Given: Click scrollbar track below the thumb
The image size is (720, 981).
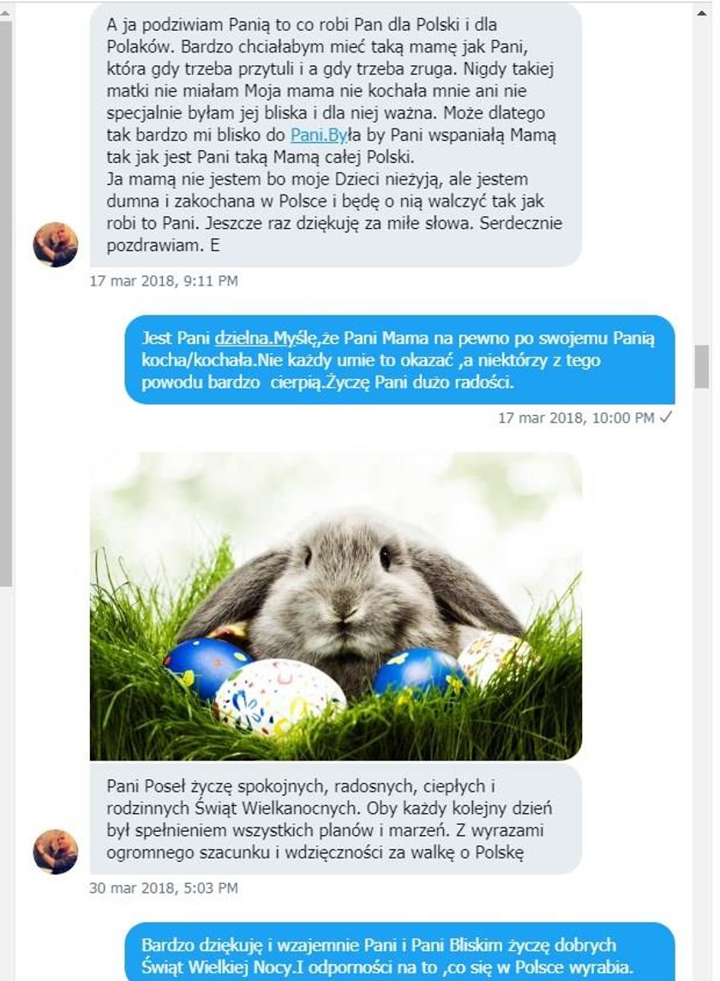Looking at the screenshot, I should tap(702, 682).
